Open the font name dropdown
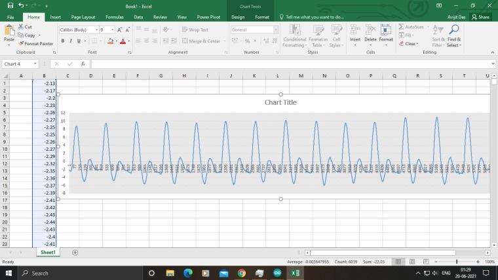This screenshot has width=498, height=280. (x=96, y=30)
